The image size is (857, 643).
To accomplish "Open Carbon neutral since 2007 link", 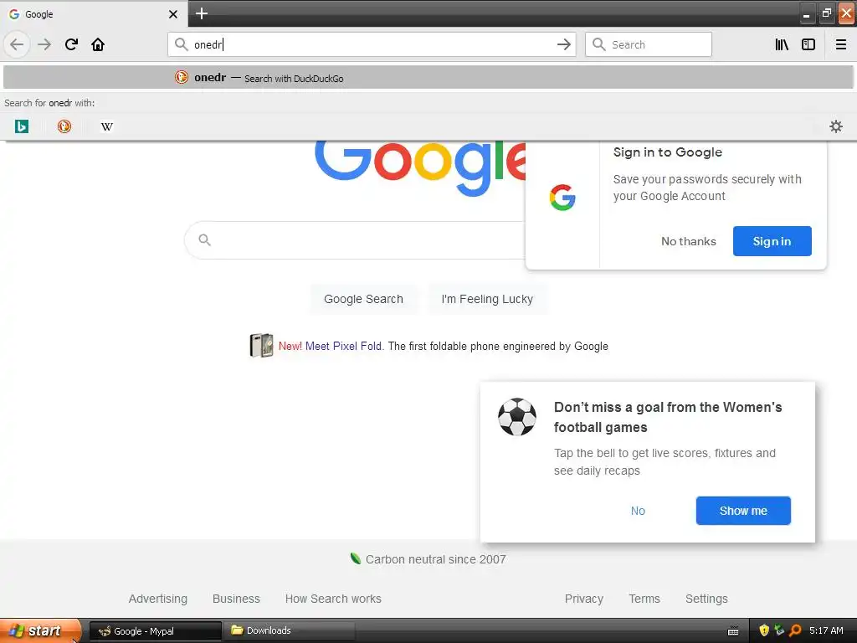I will (435, 559).
